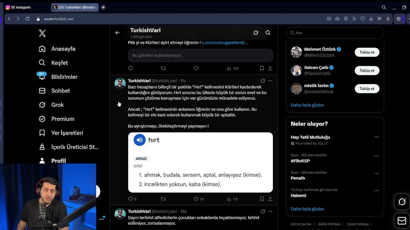Open İçerik Üreticisi Stüdyosu

pos(69,147)
